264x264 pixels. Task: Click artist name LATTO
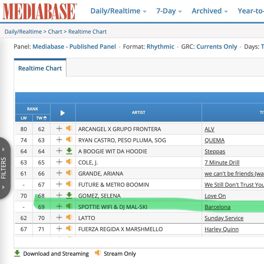pyautogui.click(x=87, y=218)
